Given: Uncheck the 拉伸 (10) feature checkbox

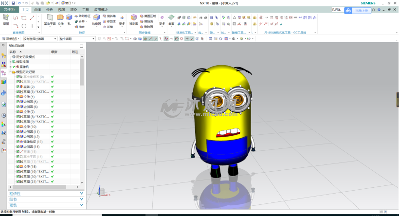Looking at the screenshot, I should (18, 126).
